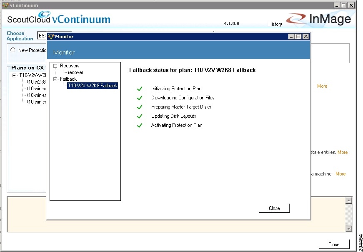The height and width of the screenshot is (252, 363).
Task: Click the version number 4.1.0.8
Action: point(231,24)
